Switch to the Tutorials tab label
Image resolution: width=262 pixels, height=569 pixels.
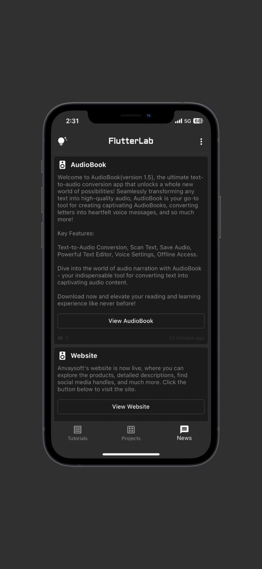pos(78,438)
